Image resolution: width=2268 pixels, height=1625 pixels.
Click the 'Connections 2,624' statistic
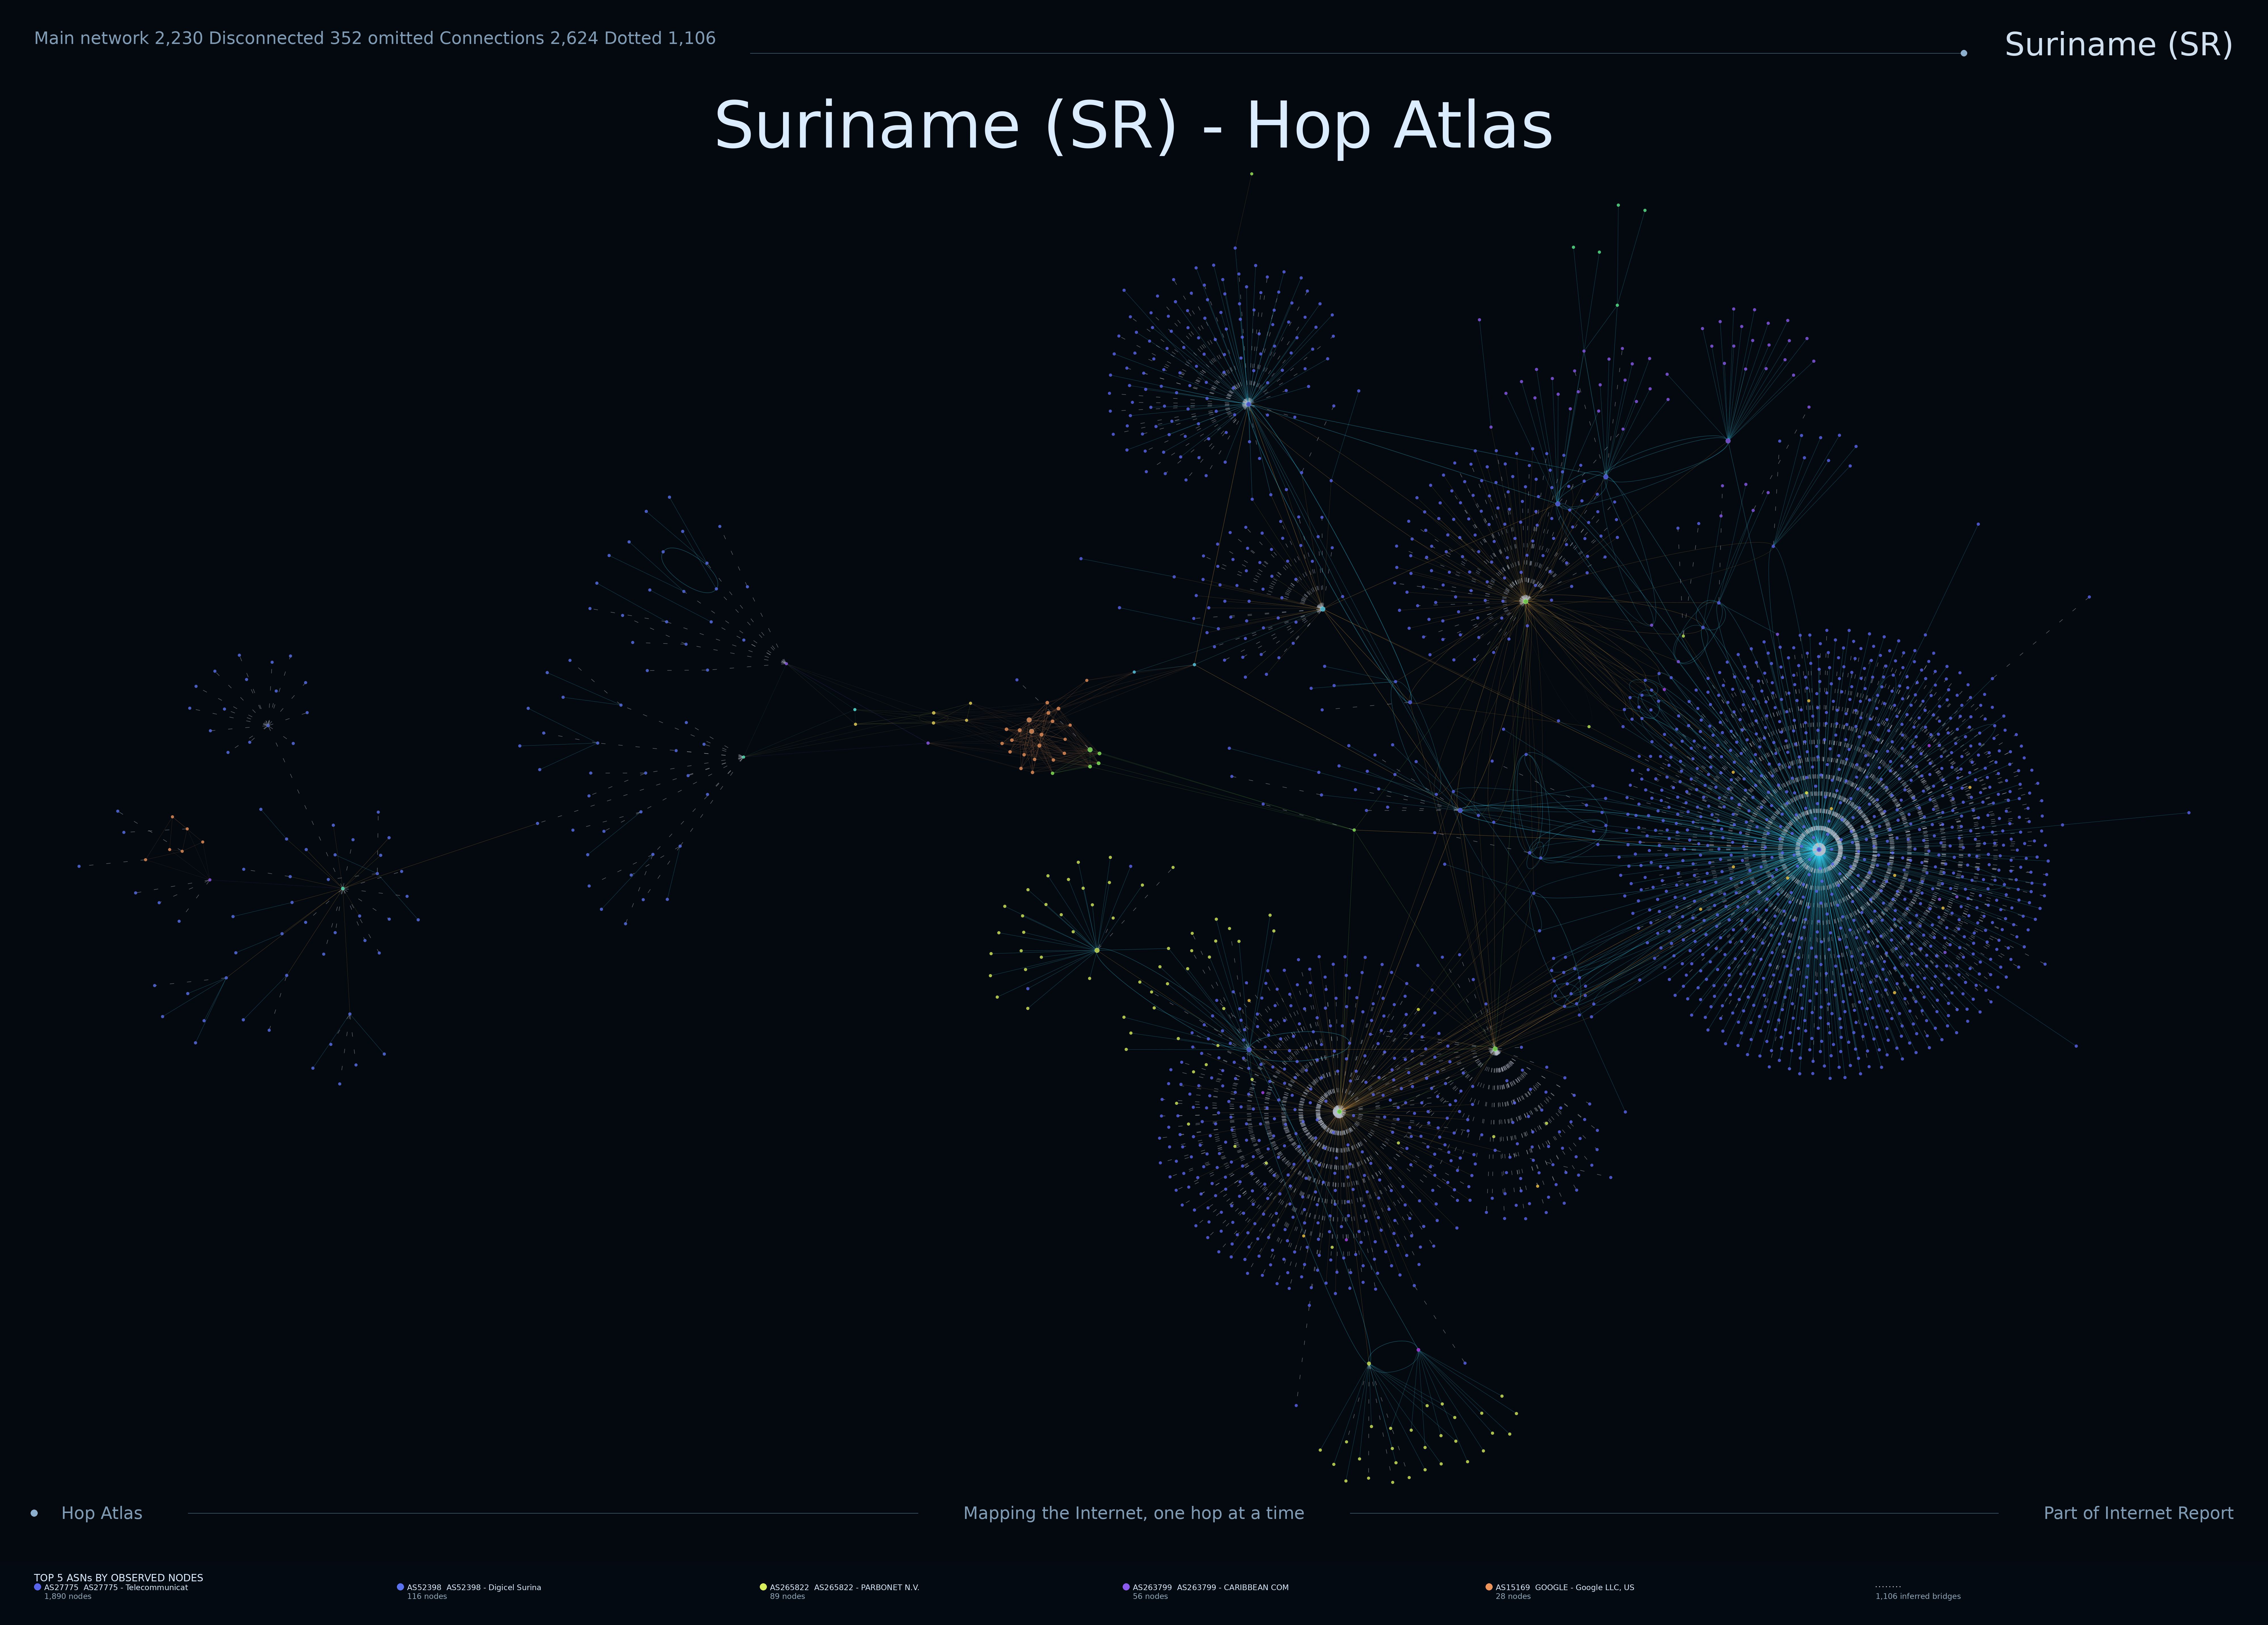click(519, 38)
